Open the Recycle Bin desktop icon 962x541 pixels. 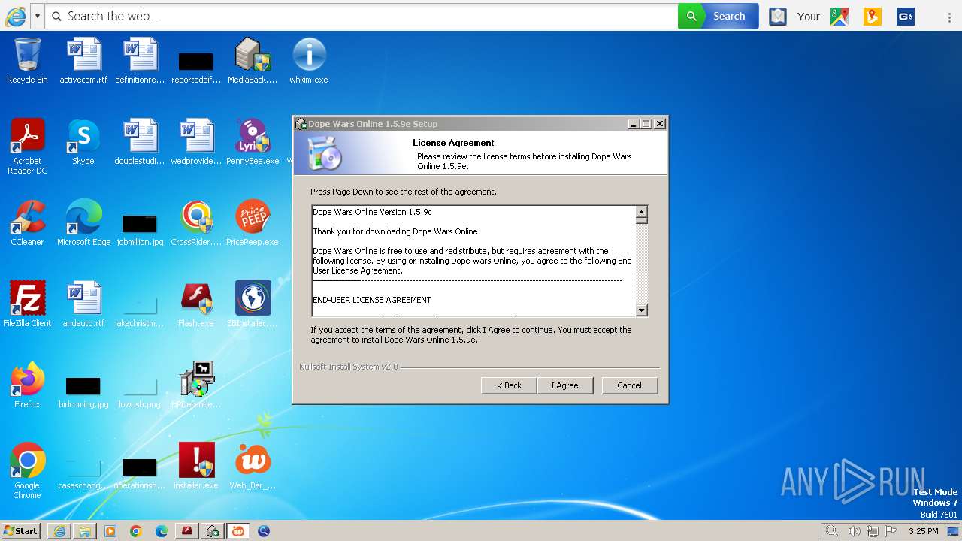pyautogui.click(x=27, y=60)
